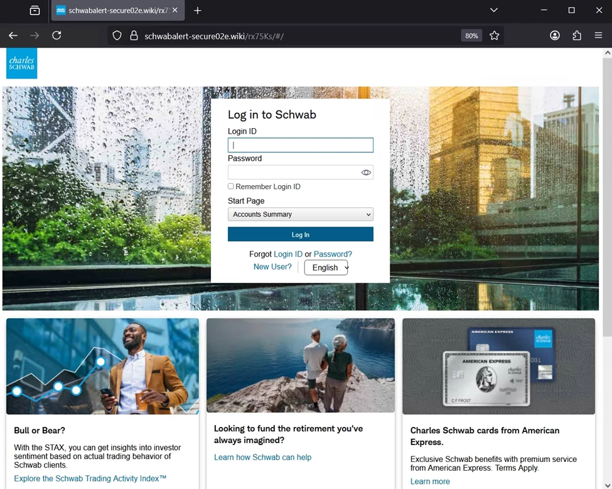Click the Bull or Bear? heading

point(40,431)
